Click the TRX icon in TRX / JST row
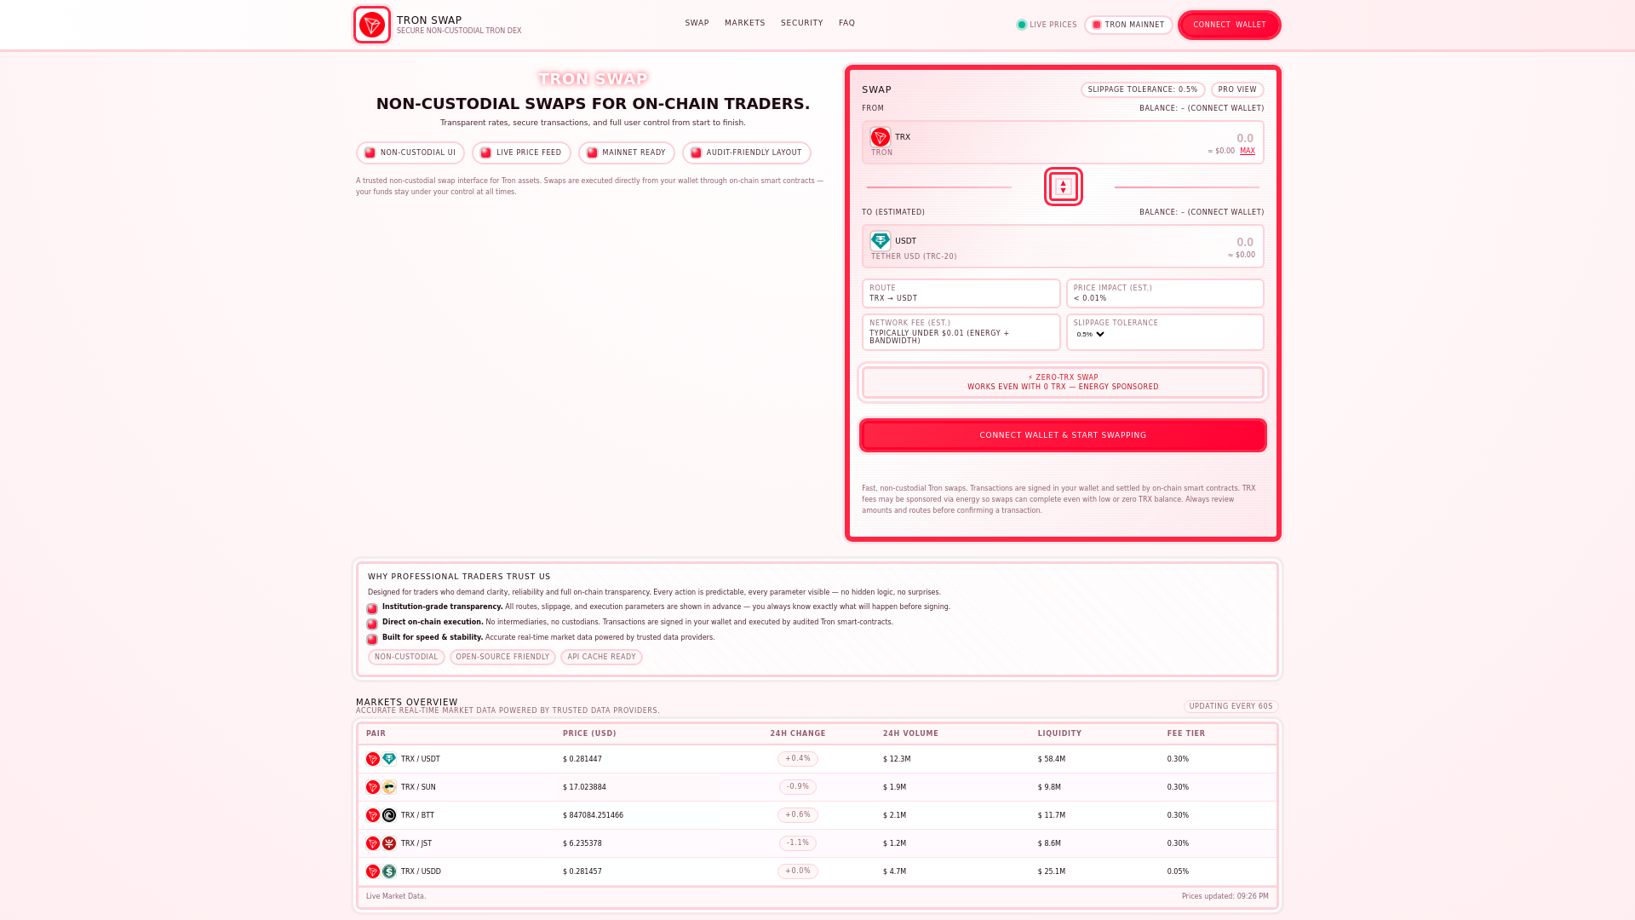This screenshot has width=1635, height=920. (x=373, y=843)
